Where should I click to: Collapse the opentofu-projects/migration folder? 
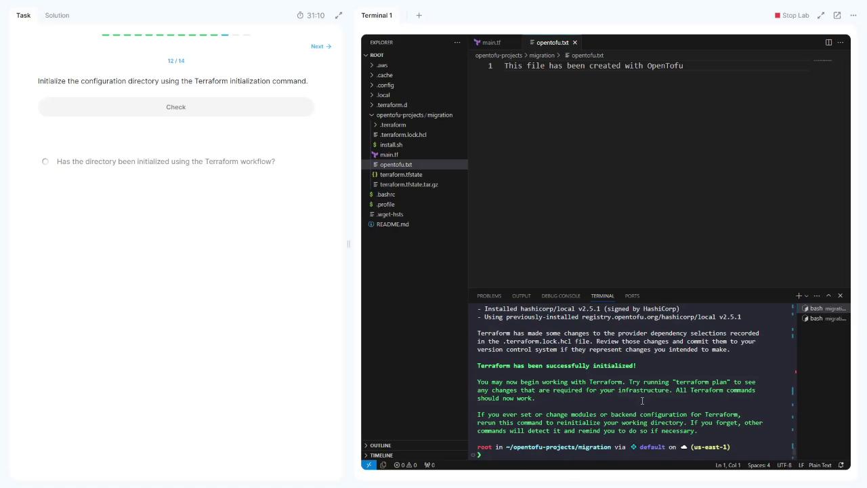point(413,115)
